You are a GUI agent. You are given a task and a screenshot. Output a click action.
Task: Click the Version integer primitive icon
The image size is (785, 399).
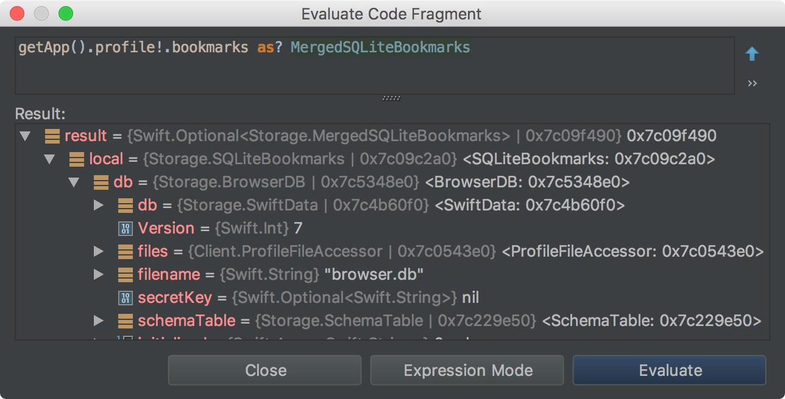126,229
